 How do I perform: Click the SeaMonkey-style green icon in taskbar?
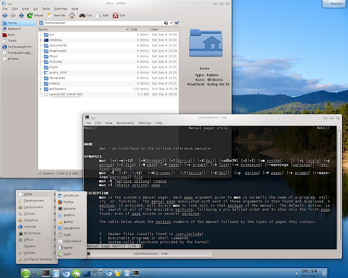click(76, 273)
